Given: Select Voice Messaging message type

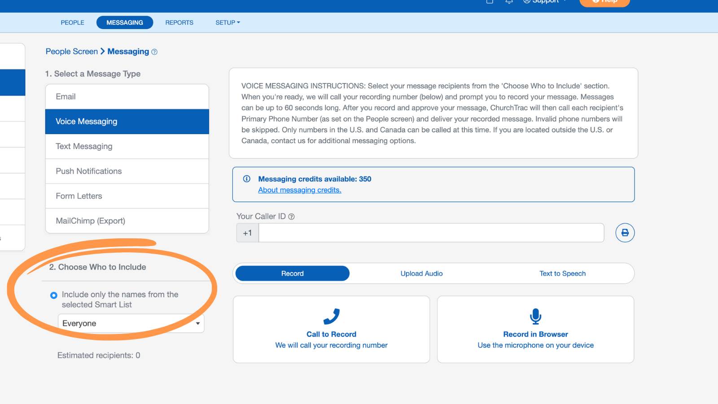Looking at the screenshot, I should (x=127, y=122).
